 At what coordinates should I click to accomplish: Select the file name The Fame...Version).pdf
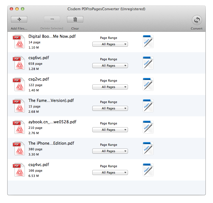coord(51,101)
